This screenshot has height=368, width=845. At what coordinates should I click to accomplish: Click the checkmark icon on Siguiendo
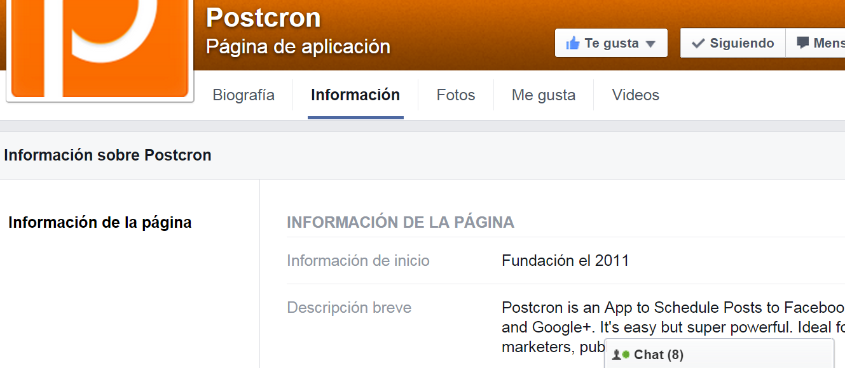pyautogui.click(x=697, y=43)
